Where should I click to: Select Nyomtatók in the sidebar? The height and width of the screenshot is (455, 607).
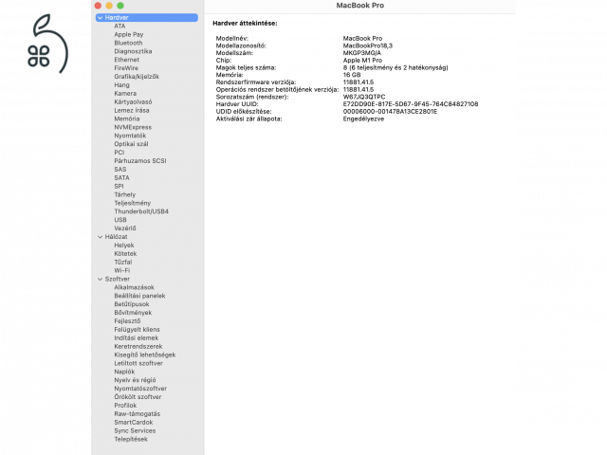pyautogui.click(x=130, y=136)
